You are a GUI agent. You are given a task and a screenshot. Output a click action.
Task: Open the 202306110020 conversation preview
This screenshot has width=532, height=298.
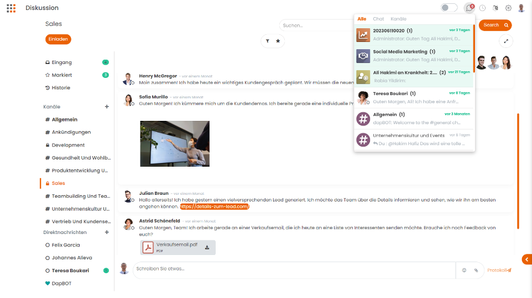point(414,35)
